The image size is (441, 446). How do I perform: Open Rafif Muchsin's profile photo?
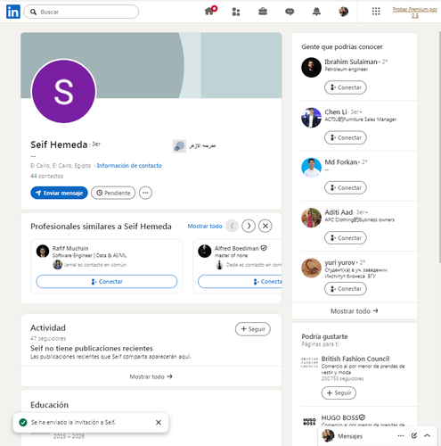coord(43,252)
